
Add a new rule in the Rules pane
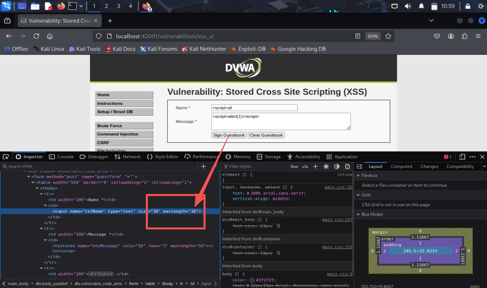(315, 166)
